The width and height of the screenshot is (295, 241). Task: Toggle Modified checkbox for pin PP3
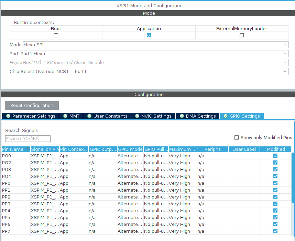275,204
